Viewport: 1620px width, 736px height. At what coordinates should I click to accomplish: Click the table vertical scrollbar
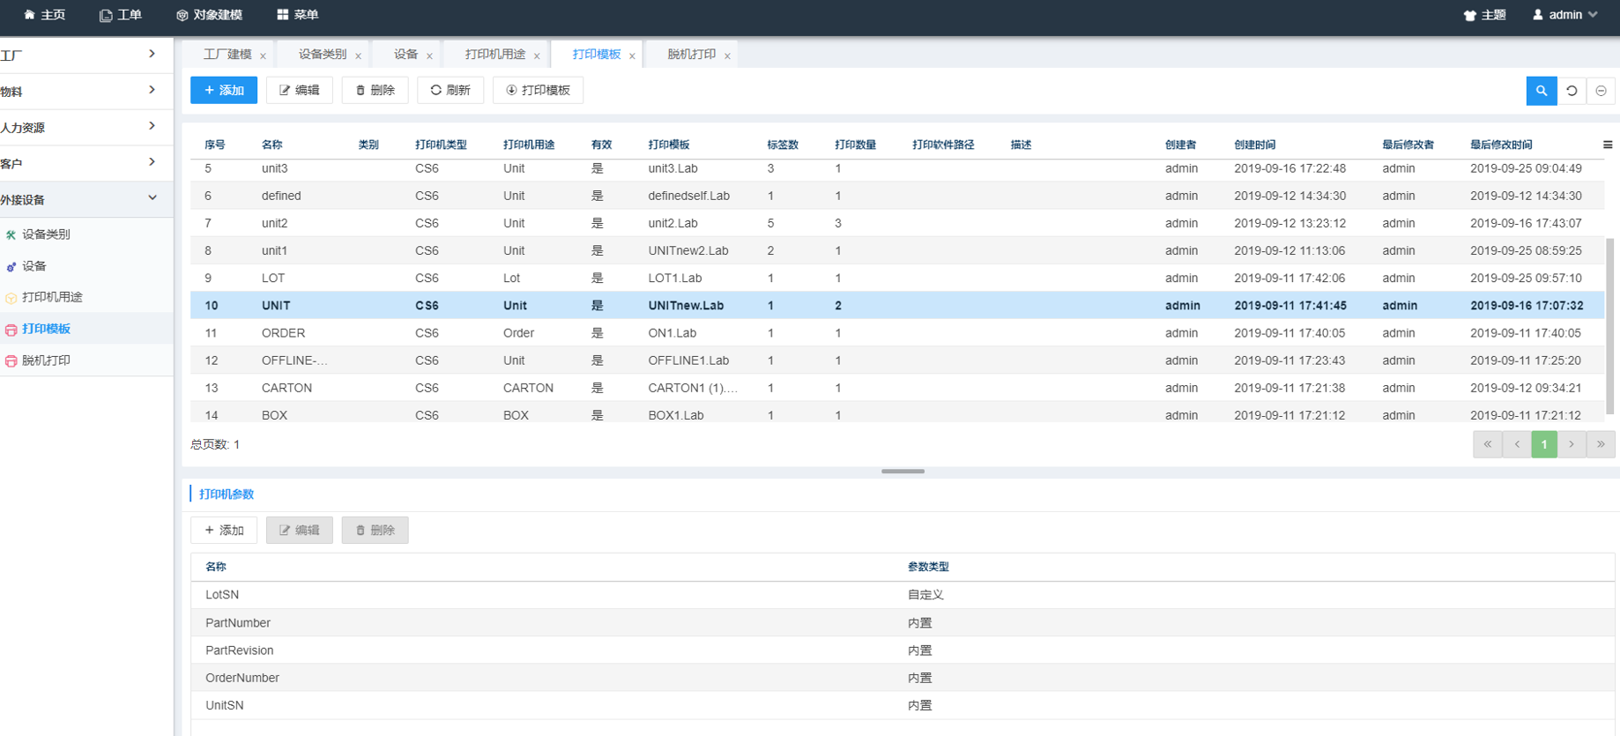pos(1609,326)
